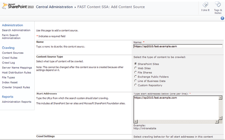Go to Crawler Impact Rules
The image size is (225, 140).
16,87
